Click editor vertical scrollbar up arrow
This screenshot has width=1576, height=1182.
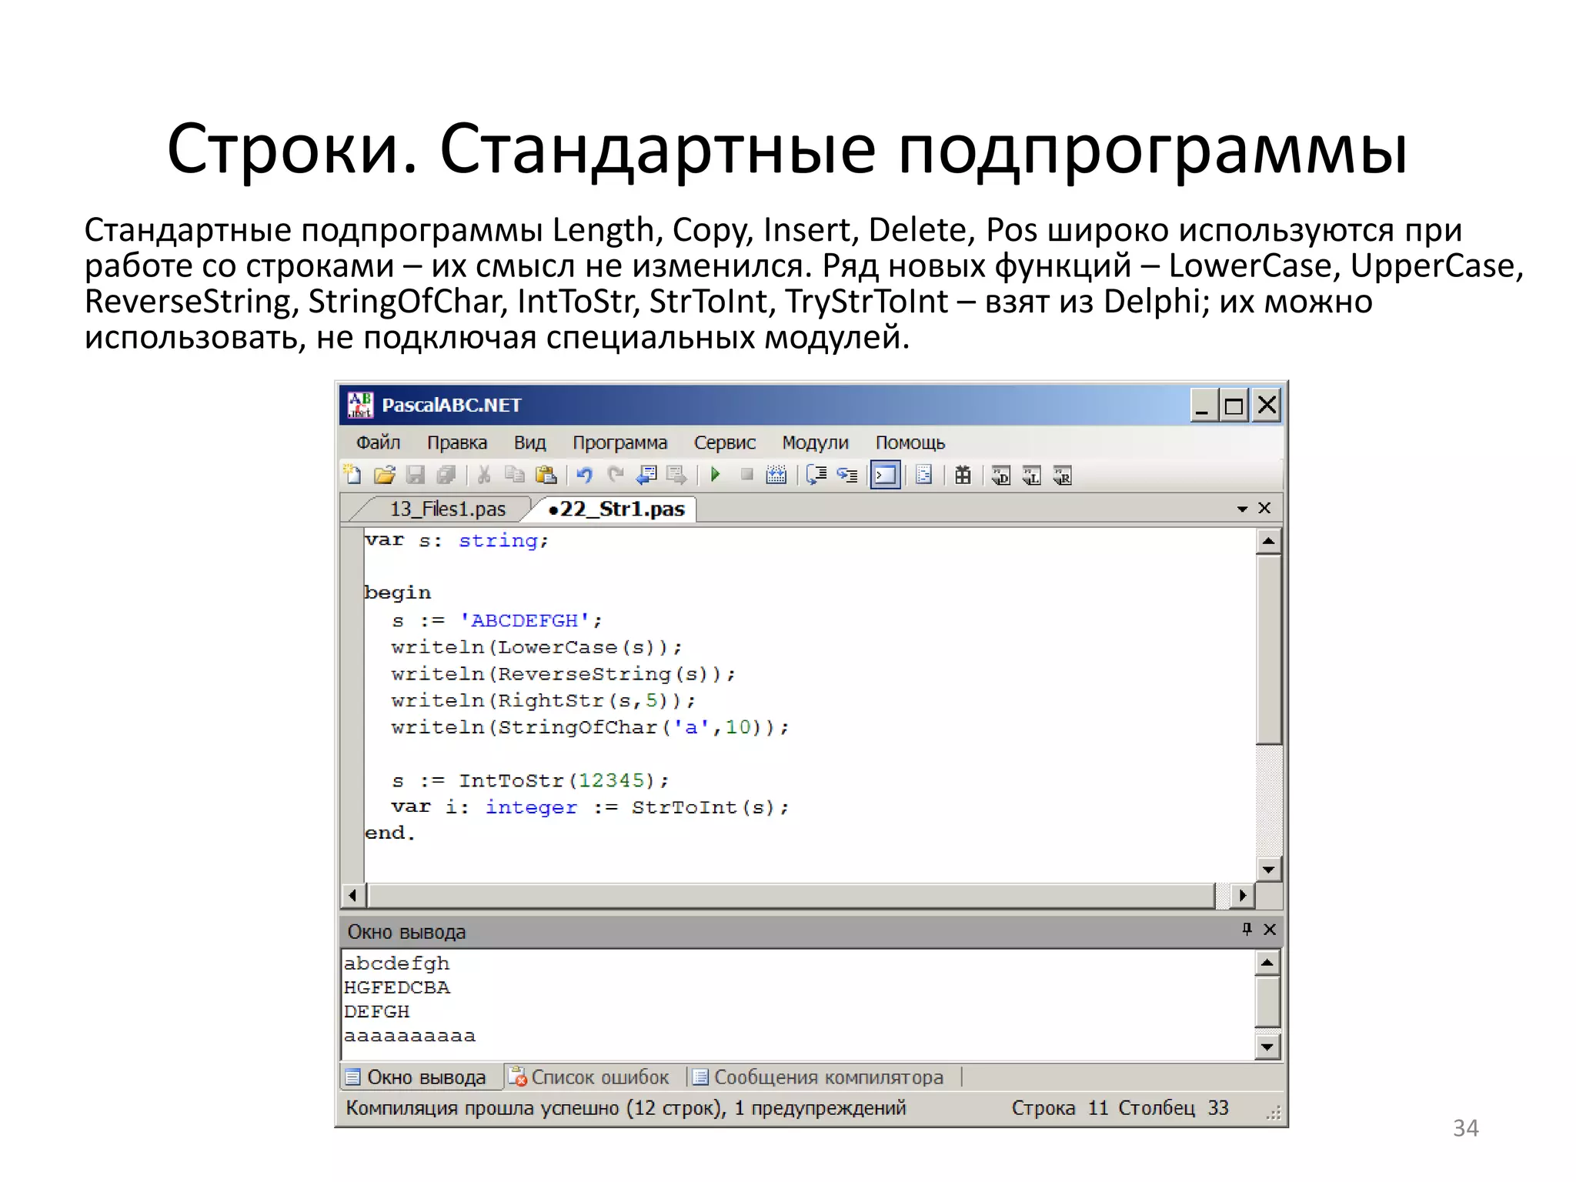[x=1268, y=541]
